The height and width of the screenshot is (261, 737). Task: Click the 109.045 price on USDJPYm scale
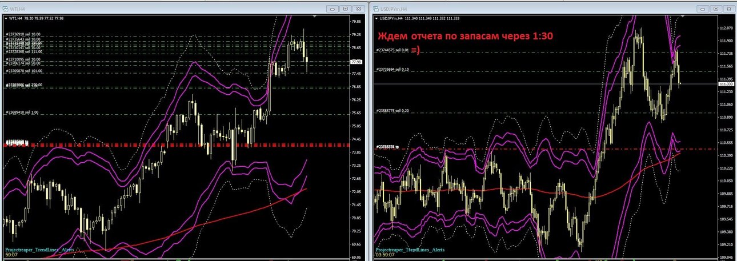[x=727, y=257]
